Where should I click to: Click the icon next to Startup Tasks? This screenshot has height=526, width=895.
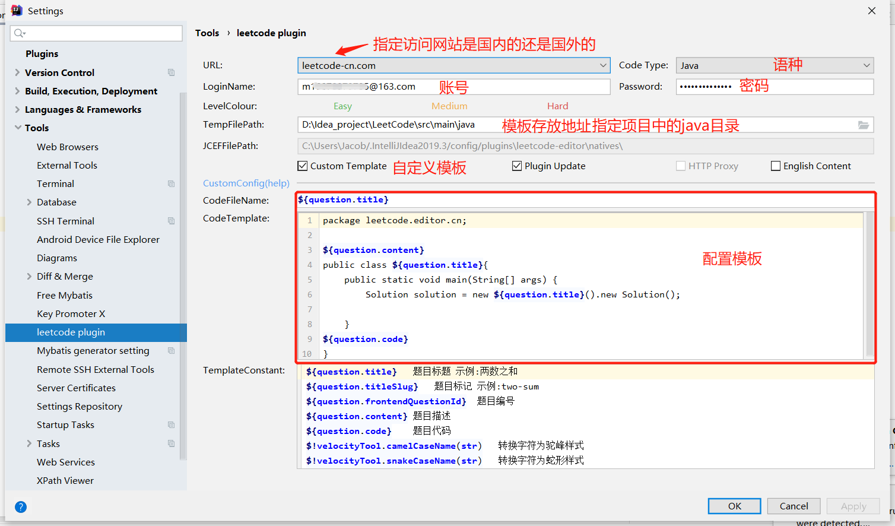point(171,424)
